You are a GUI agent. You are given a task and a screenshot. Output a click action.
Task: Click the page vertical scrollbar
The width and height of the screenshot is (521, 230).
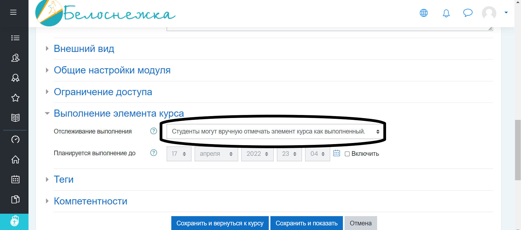(517, 150)
